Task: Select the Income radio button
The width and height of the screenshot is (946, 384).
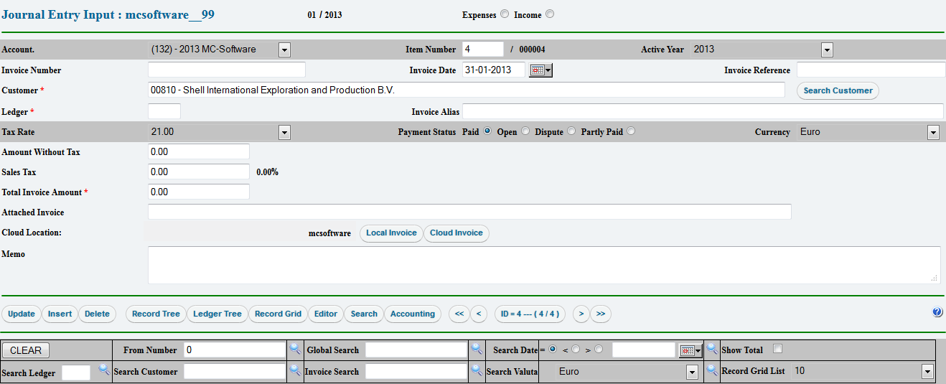Action: pos(550,14)
